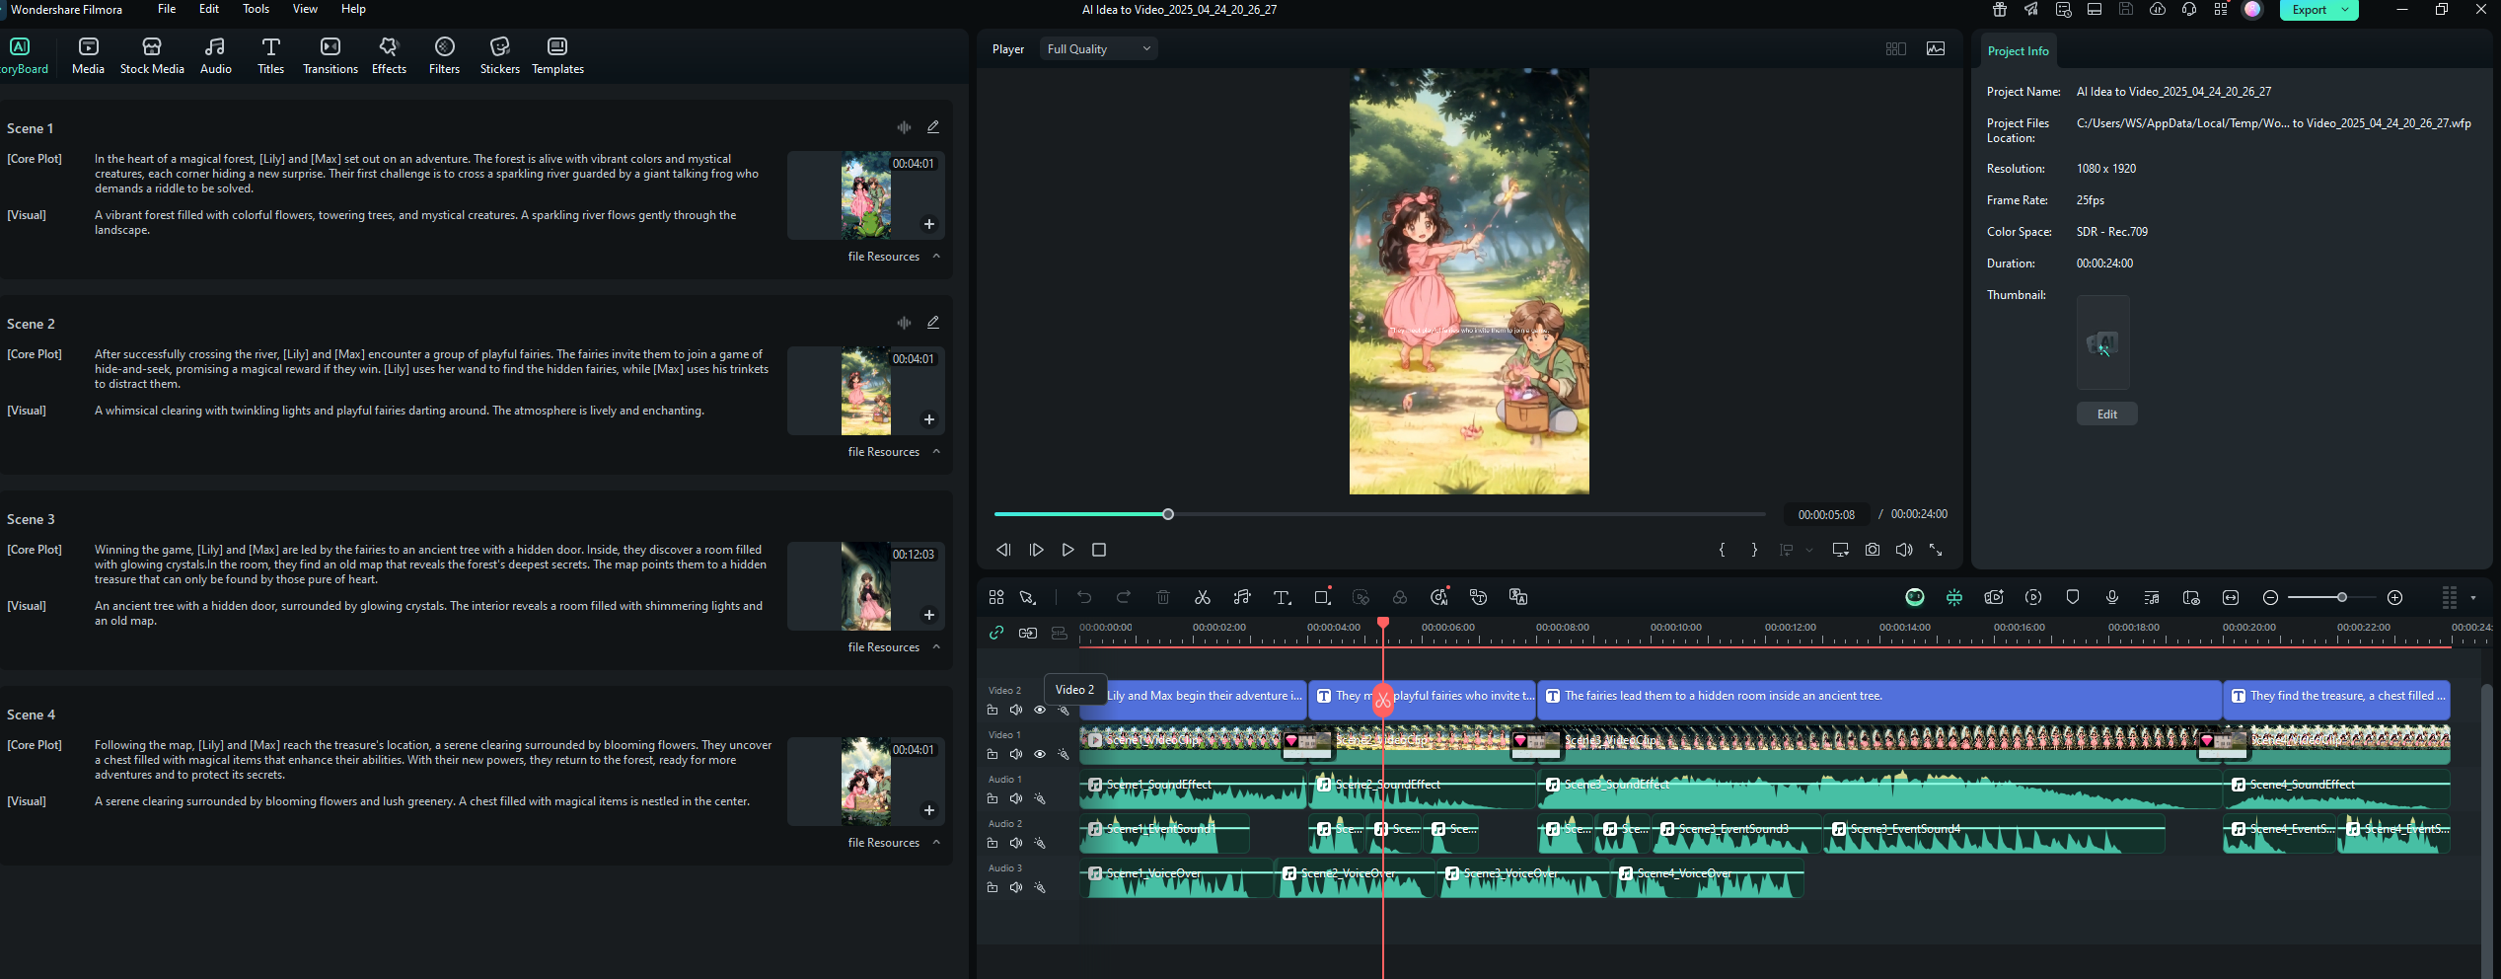2501x979 pixels.
Task: Open the Full Quality playback dropdown
Action: pos(1098,49)
